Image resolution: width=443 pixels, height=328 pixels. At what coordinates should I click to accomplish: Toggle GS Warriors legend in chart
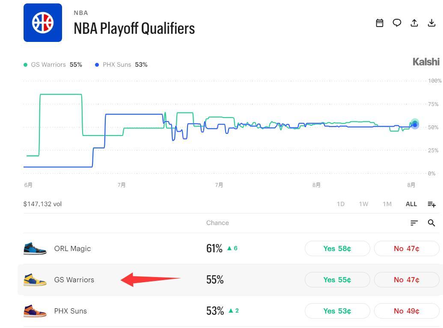(53, 65)
